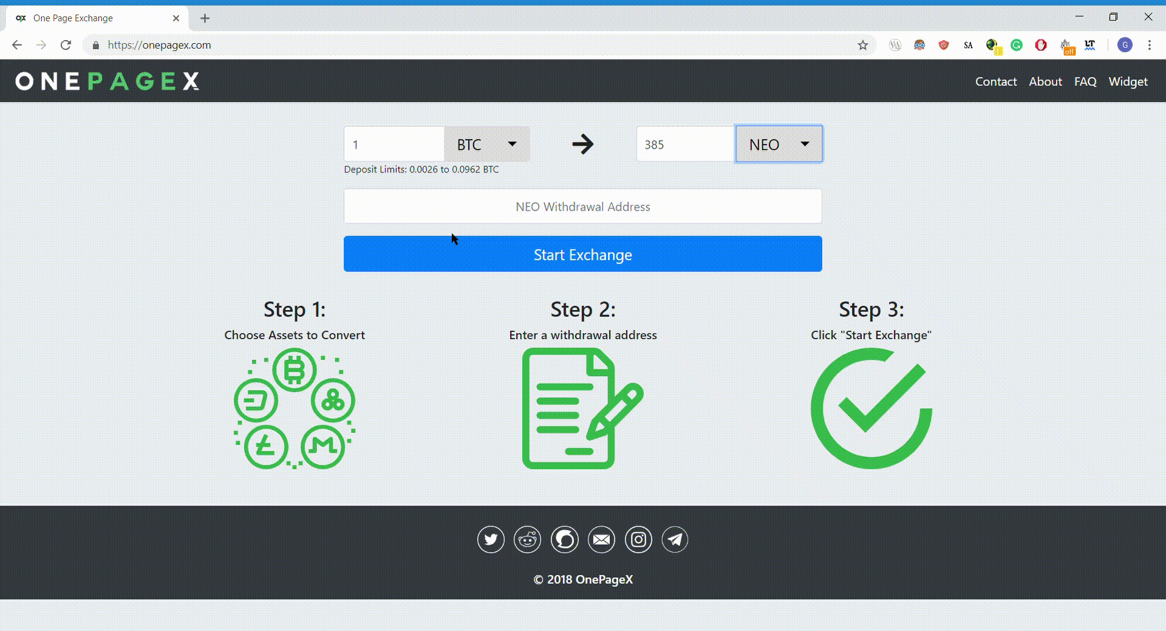Close the One Page Exchange tab
The height and width of the screenshot is (631, 1166).
[x=176, y=18]
